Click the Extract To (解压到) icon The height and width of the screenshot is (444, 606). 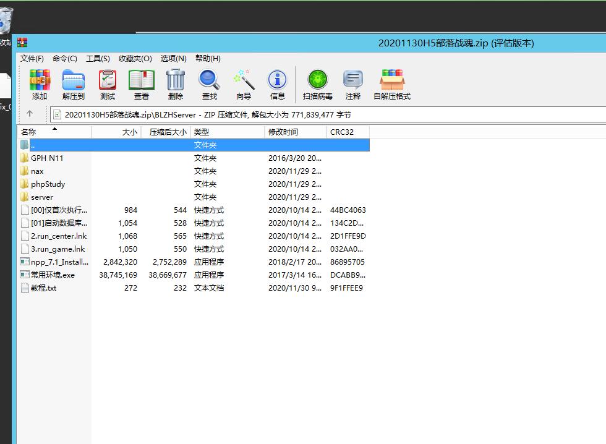(73, 85)
